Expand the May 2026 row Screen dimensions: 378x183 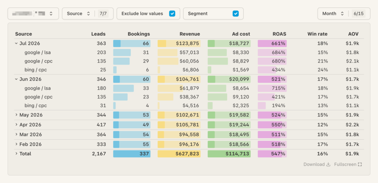tap(16, 115)
